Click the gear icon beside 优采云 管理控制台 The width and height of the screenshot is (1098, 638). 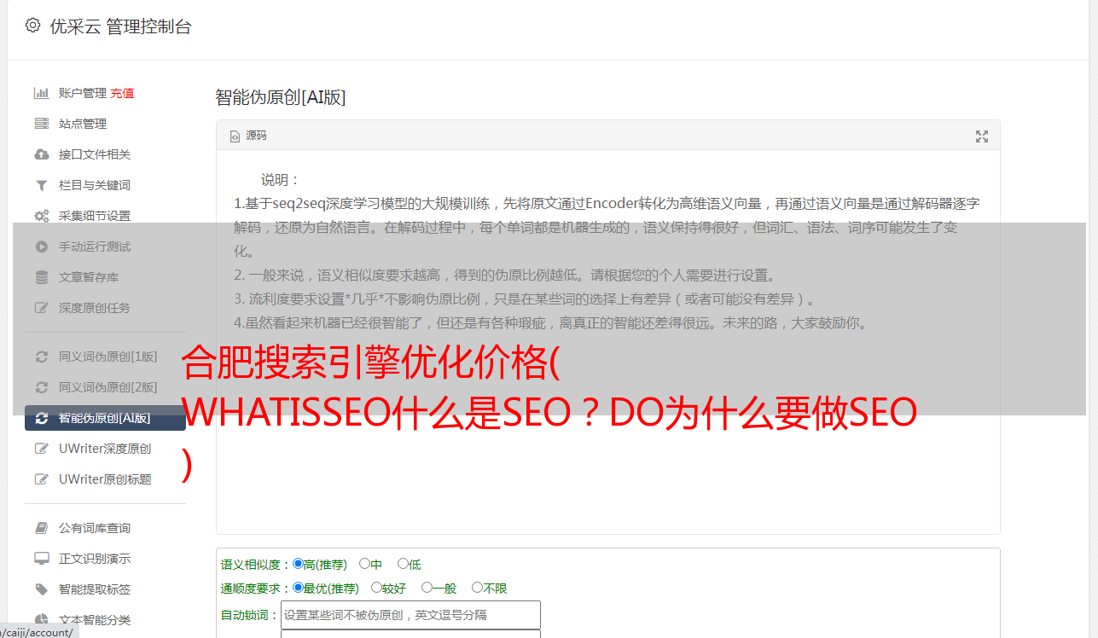[x=32, y=26]
